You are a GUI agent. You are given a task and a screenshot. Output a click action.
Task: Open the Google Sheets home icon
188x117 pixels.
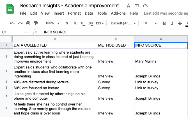[10, 10]
